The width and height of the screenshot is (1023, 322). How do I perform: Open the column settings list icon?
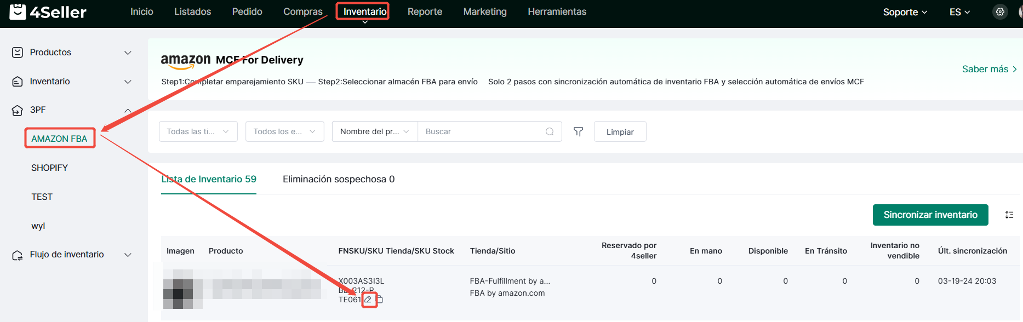coord(1009,215)
